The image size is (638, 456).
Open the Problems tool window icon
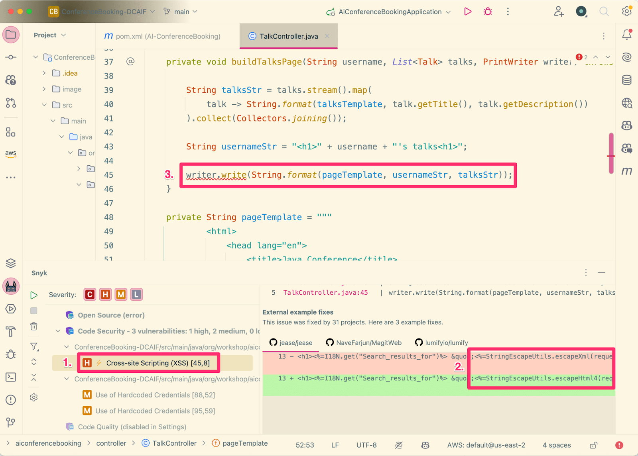pyautogui.click(x=11, y=399)
